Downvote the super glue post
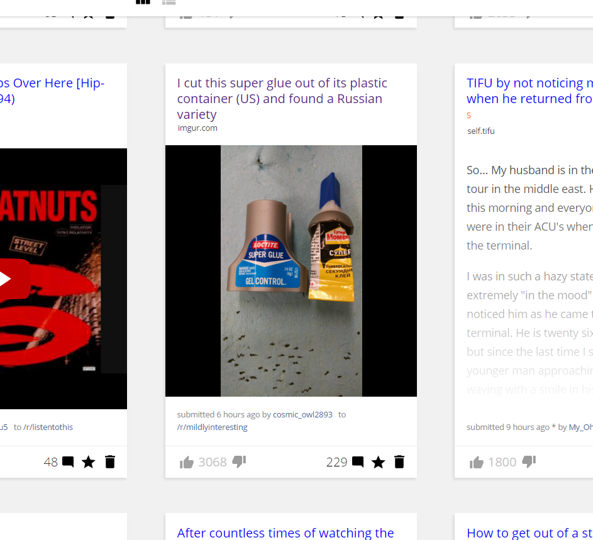 pyautogui.click(x=239, y=462)
